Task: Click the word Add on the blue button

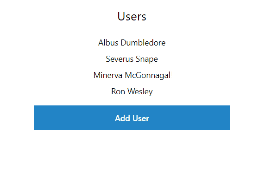Action: pyautogui.click(x=122, y=118)
